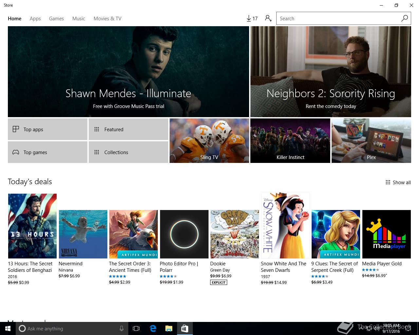Open the Apps tab

click(35, 19)
